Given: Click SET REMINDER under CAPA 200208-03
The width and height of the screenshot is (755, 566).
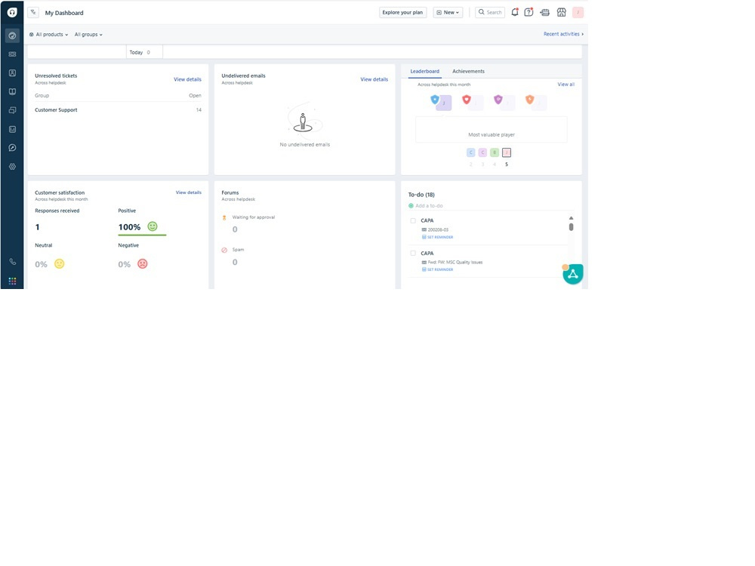Looking at the screenshot, I should [438, 237].
